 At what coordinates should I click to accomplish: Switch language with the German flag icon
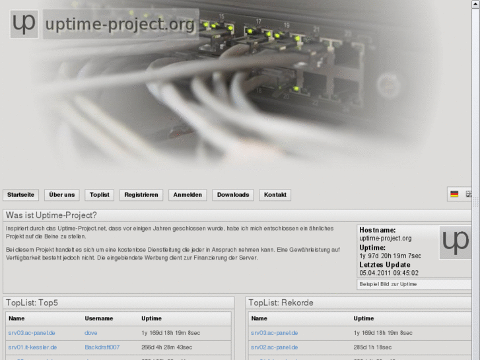pyautogui.click(x=454, y=194)
